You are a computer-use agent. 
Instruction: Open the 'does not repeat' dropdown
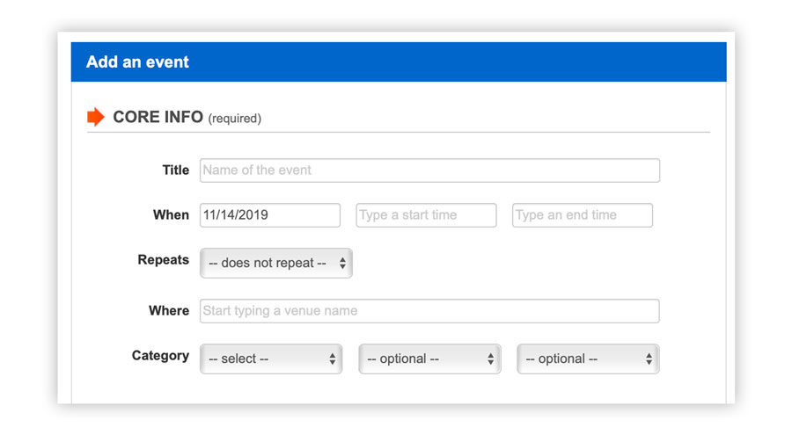(x=276, y=263)
